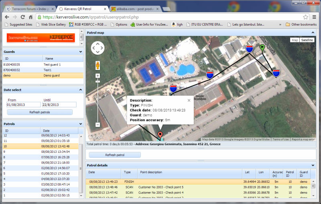Collapse the Patrol map panel

pyautogui.click(x=313, y=33)
